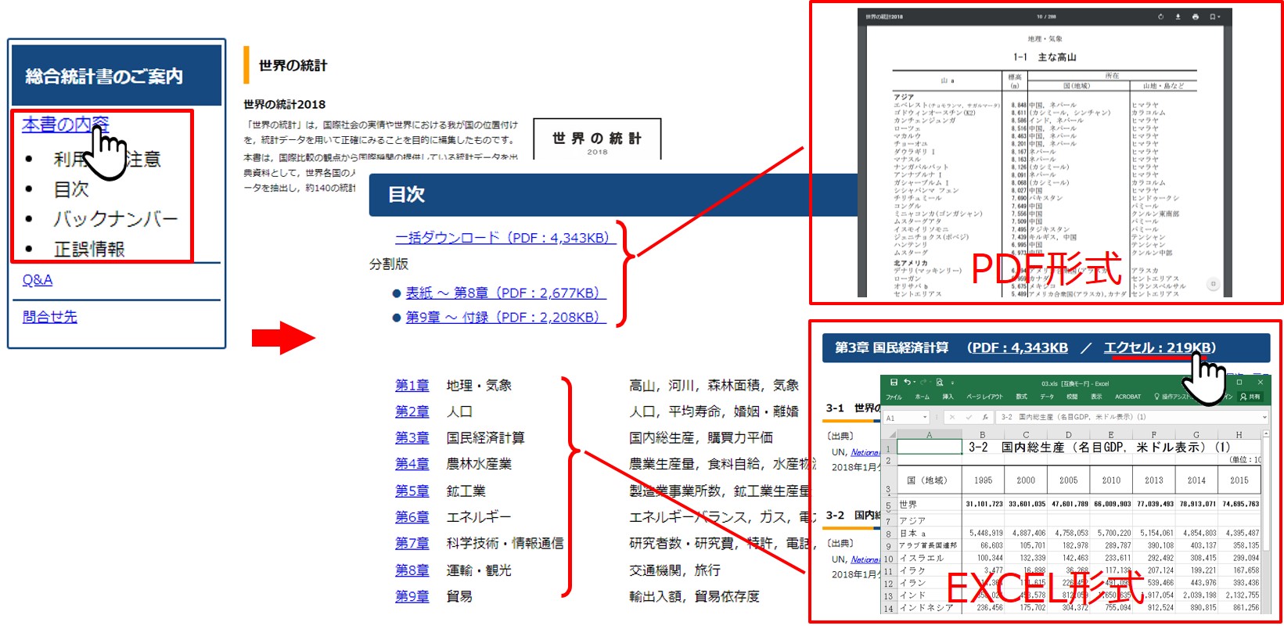Click the Excel print preview icon
Image resolution: width=1284 pixels, height=640 pixels.
(x=939, y=383)
